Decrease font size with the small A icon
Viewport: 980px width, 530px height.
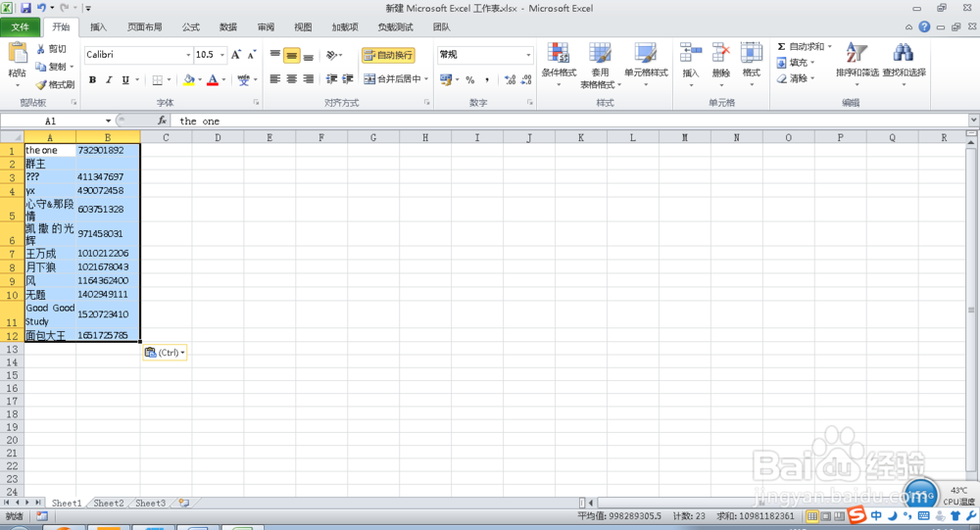[x=251, y=55]
